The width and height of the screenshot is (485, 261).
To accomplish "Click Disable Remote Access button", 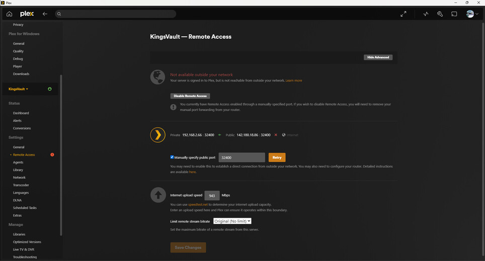I will [190, 96].
